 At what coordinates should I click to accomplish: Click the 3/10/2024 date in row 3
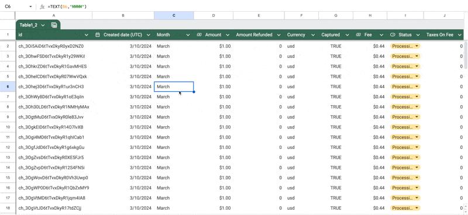[x=123, y=56]
